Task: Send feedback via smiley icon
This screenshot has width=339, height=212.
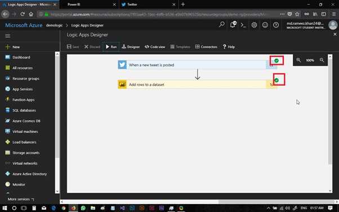Action: (x=265, y=25)
